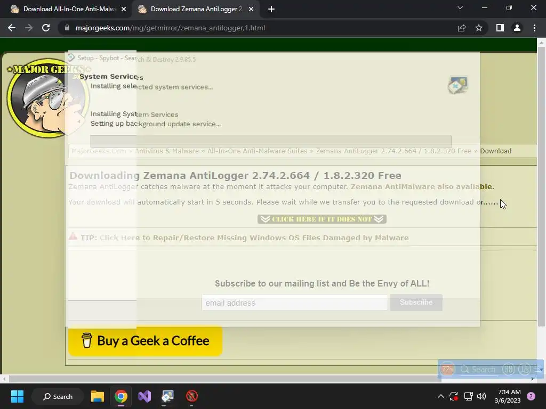This screenshot has height=409, width=546.
Task: Open network settings tray icon
Action: coord(468,396)
